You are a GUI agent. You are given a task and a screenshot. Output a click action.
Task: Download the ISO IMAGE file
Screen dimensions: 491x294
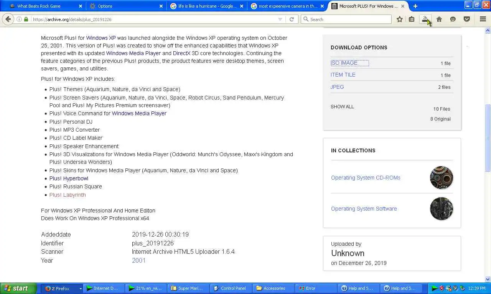point(344,63)
